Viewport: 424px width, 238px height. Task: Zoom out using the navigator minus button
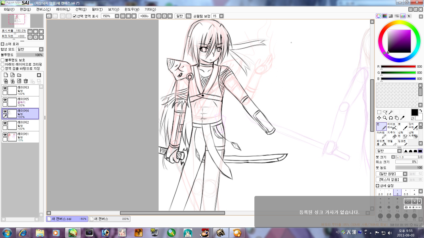30,31
